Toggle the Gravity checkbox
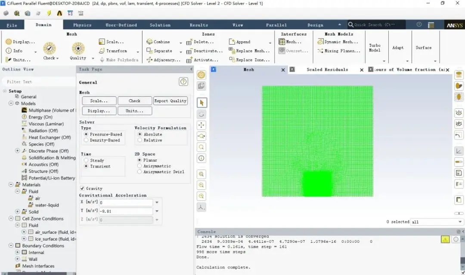The height and width of the screenshot is (275, 465). tap(82, 188)
